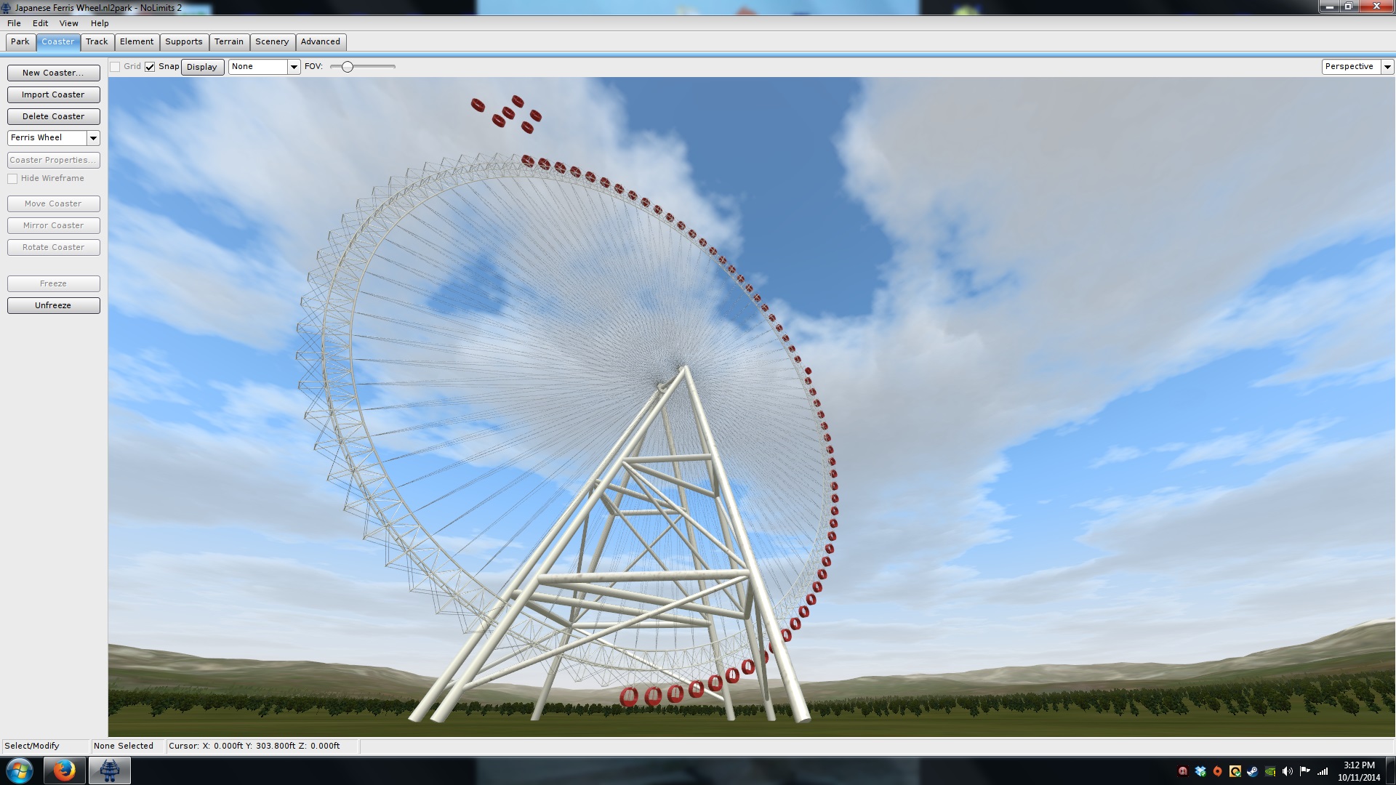Click the New Coaster button
Screen dimensions: 1396x785
click(x=53, y=73)
